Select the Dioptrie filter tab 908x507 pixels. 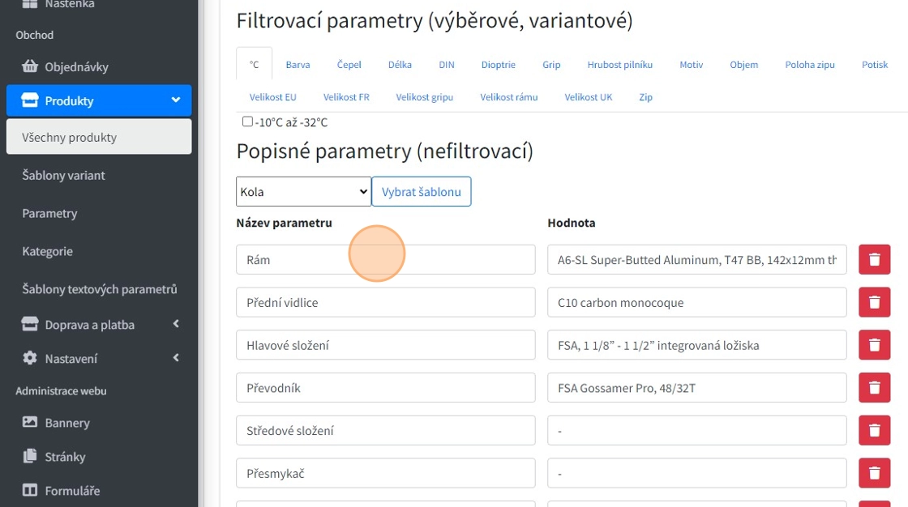(498, 65)
